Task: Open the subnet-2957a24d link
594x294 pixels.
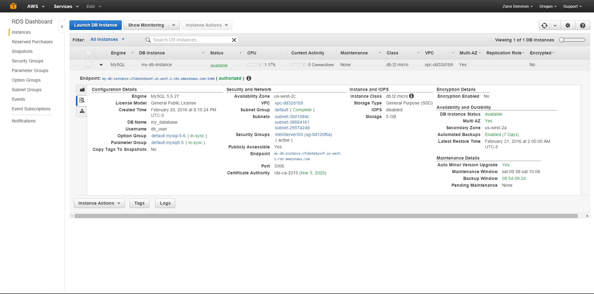Action: click(x=292, y=128)
